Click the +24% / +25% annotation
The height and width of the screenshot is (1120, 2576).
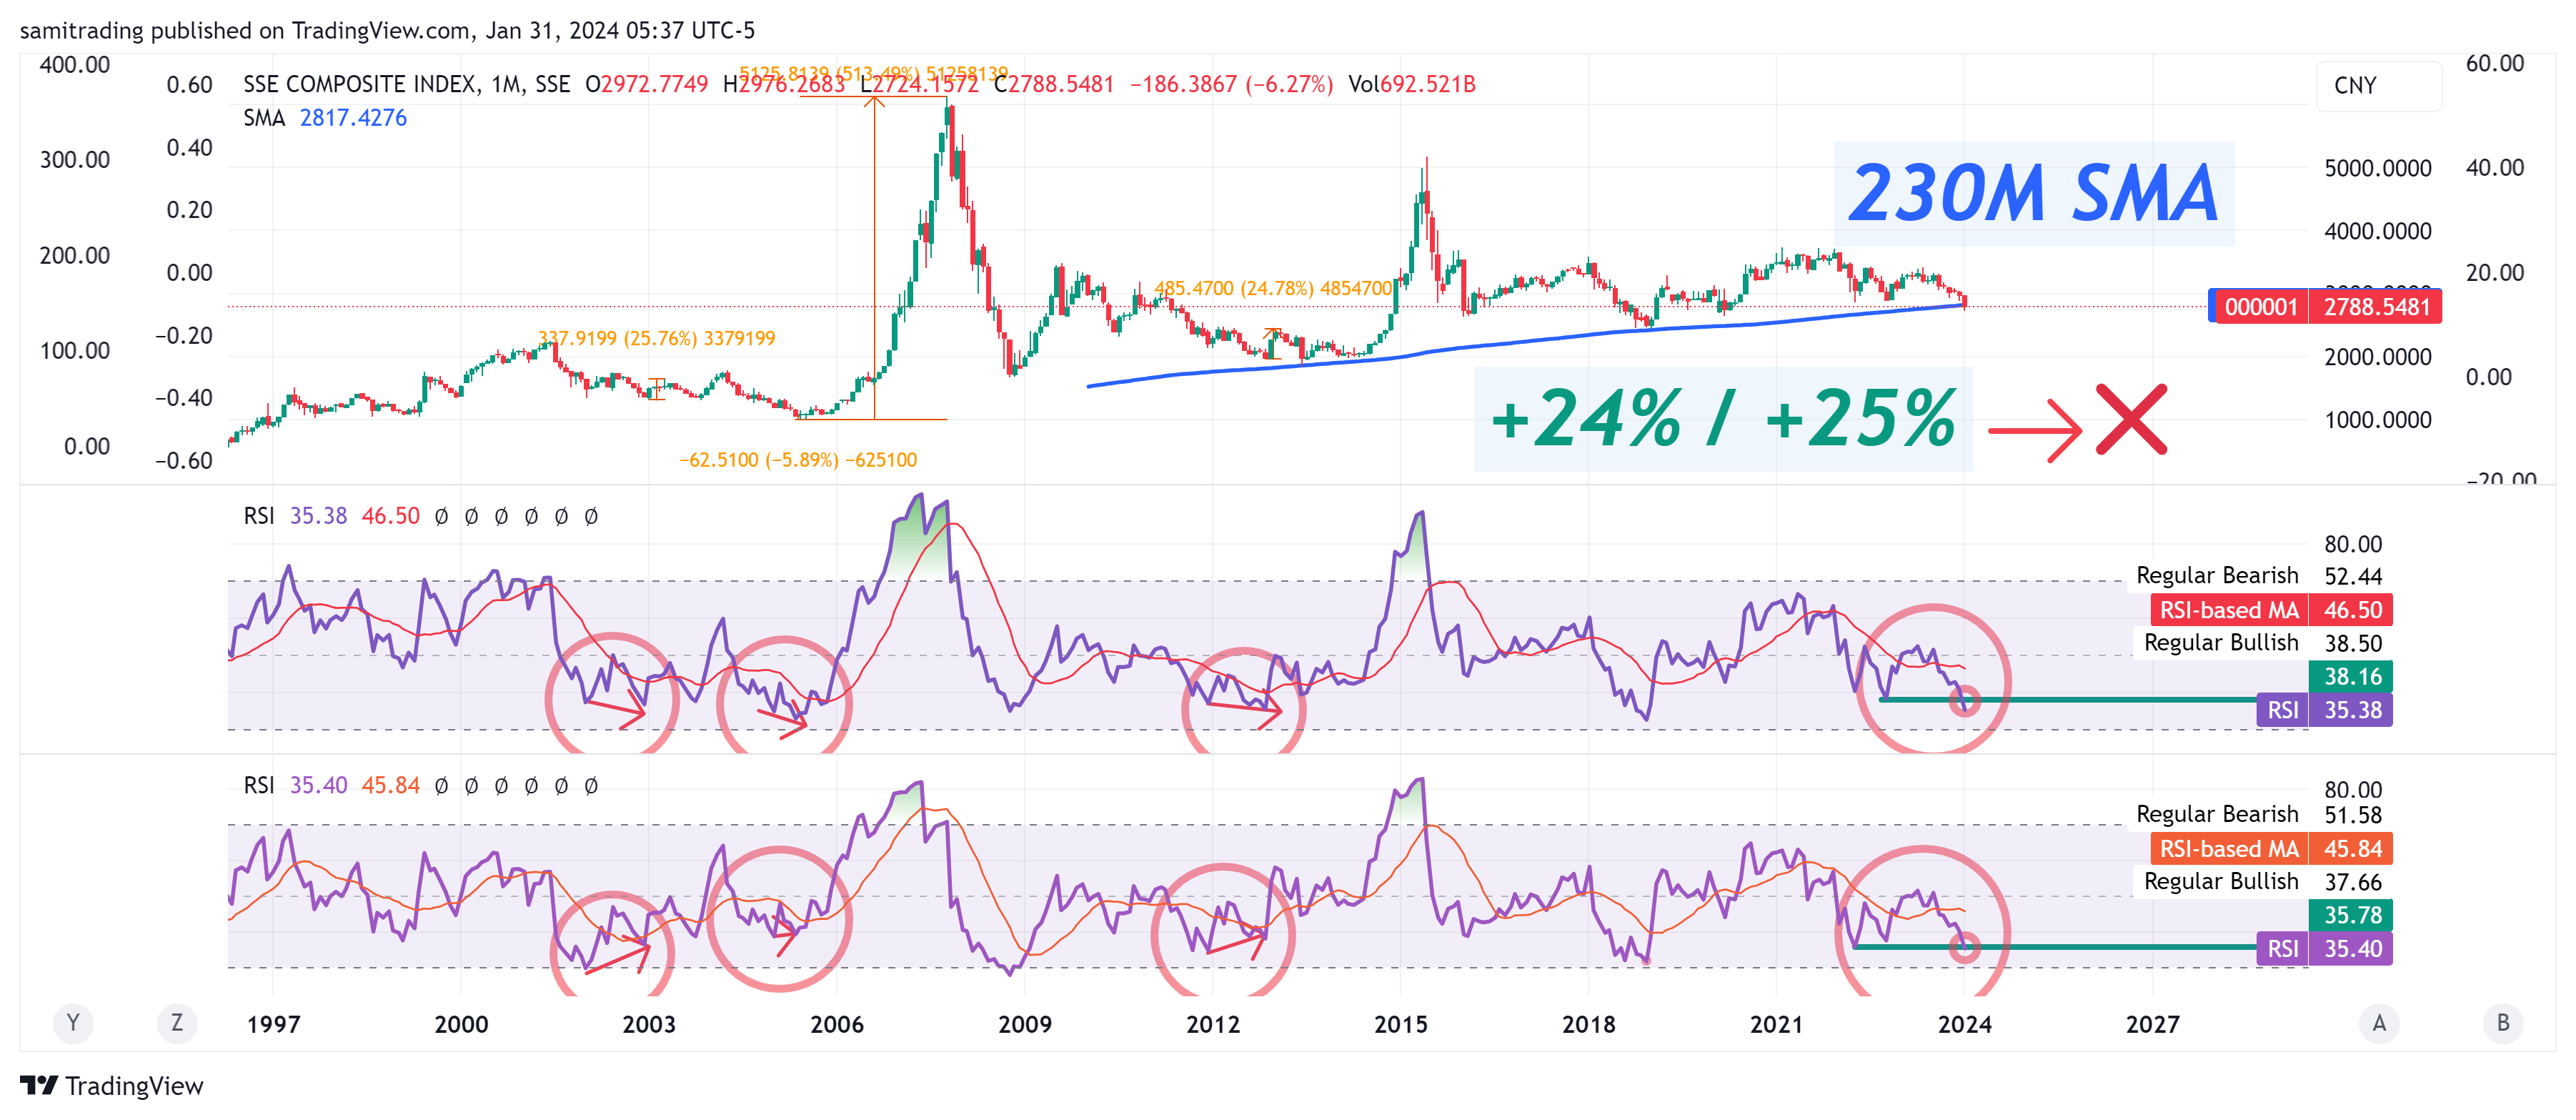tap(1723, 419)
